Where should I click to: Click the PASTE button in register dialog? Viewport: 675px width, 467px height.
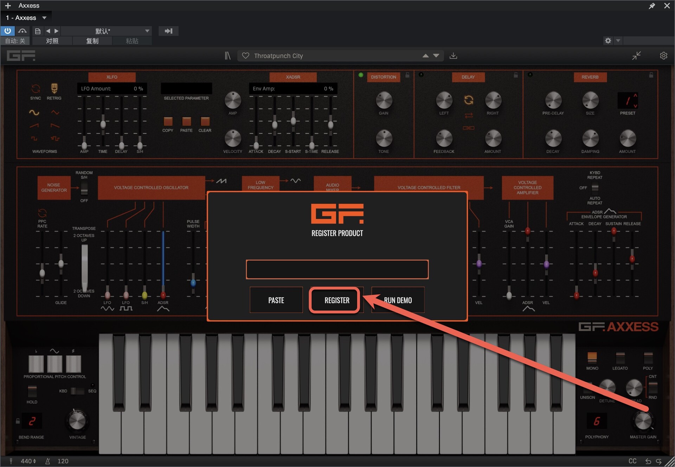point(276,300)
